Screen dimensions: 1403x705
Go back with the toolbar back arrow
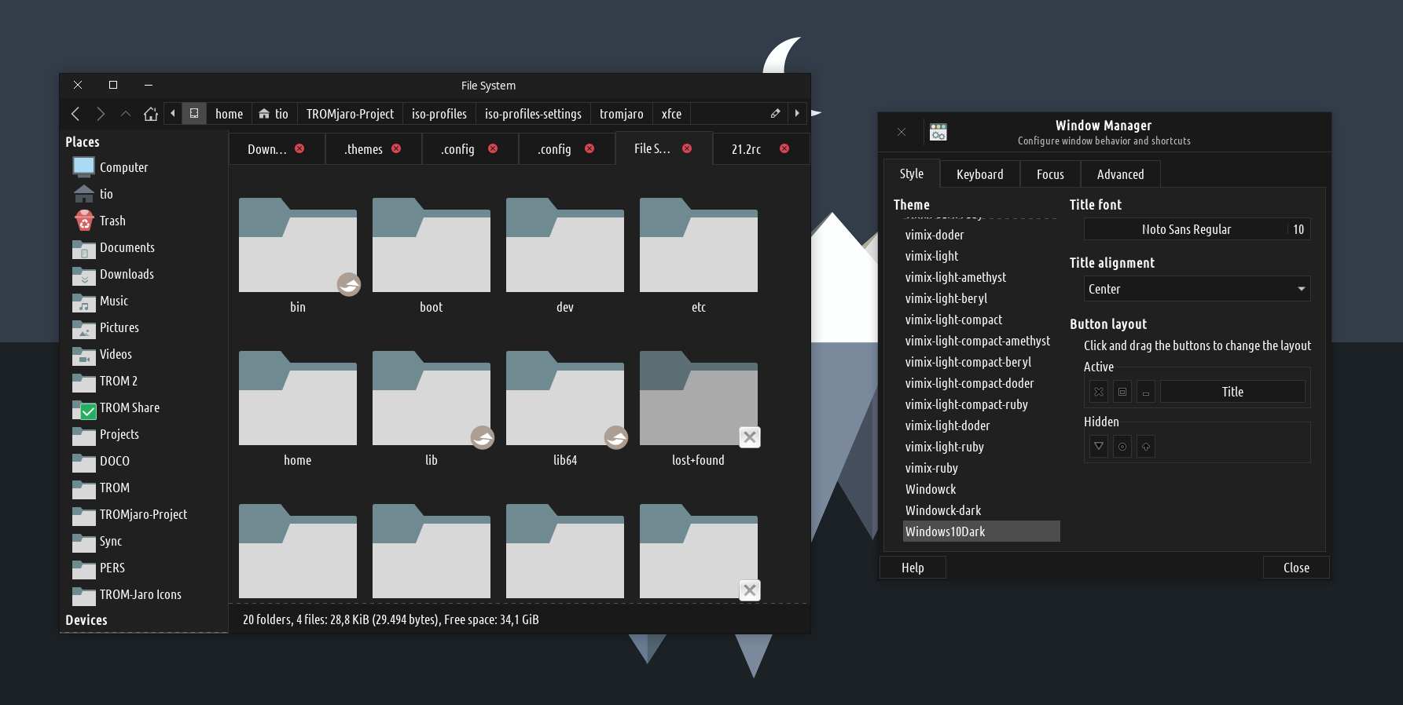pyautogui.click(x=75, y=114)
